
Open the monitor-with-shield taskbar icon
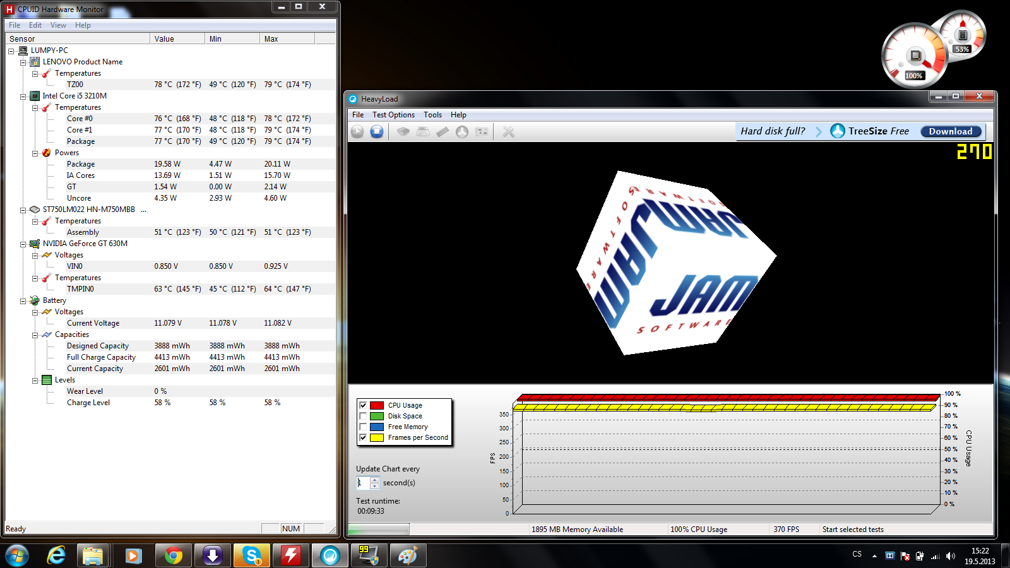click(x=369, y=555)
